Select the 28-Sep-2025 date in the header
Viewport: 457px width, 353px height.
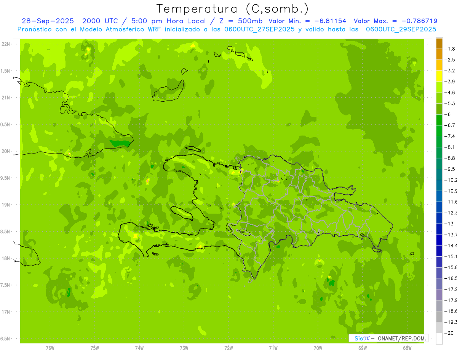pyautogui.click(x=48, y=21)
